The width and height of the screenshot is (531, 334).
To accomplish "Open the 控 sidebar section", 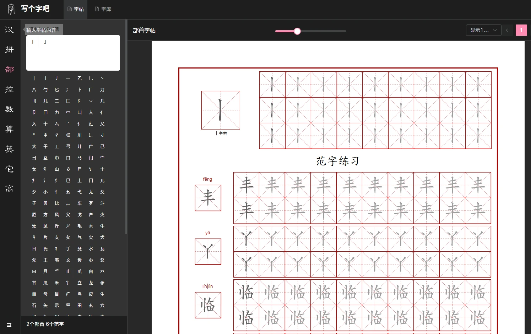I will point(10,89).
